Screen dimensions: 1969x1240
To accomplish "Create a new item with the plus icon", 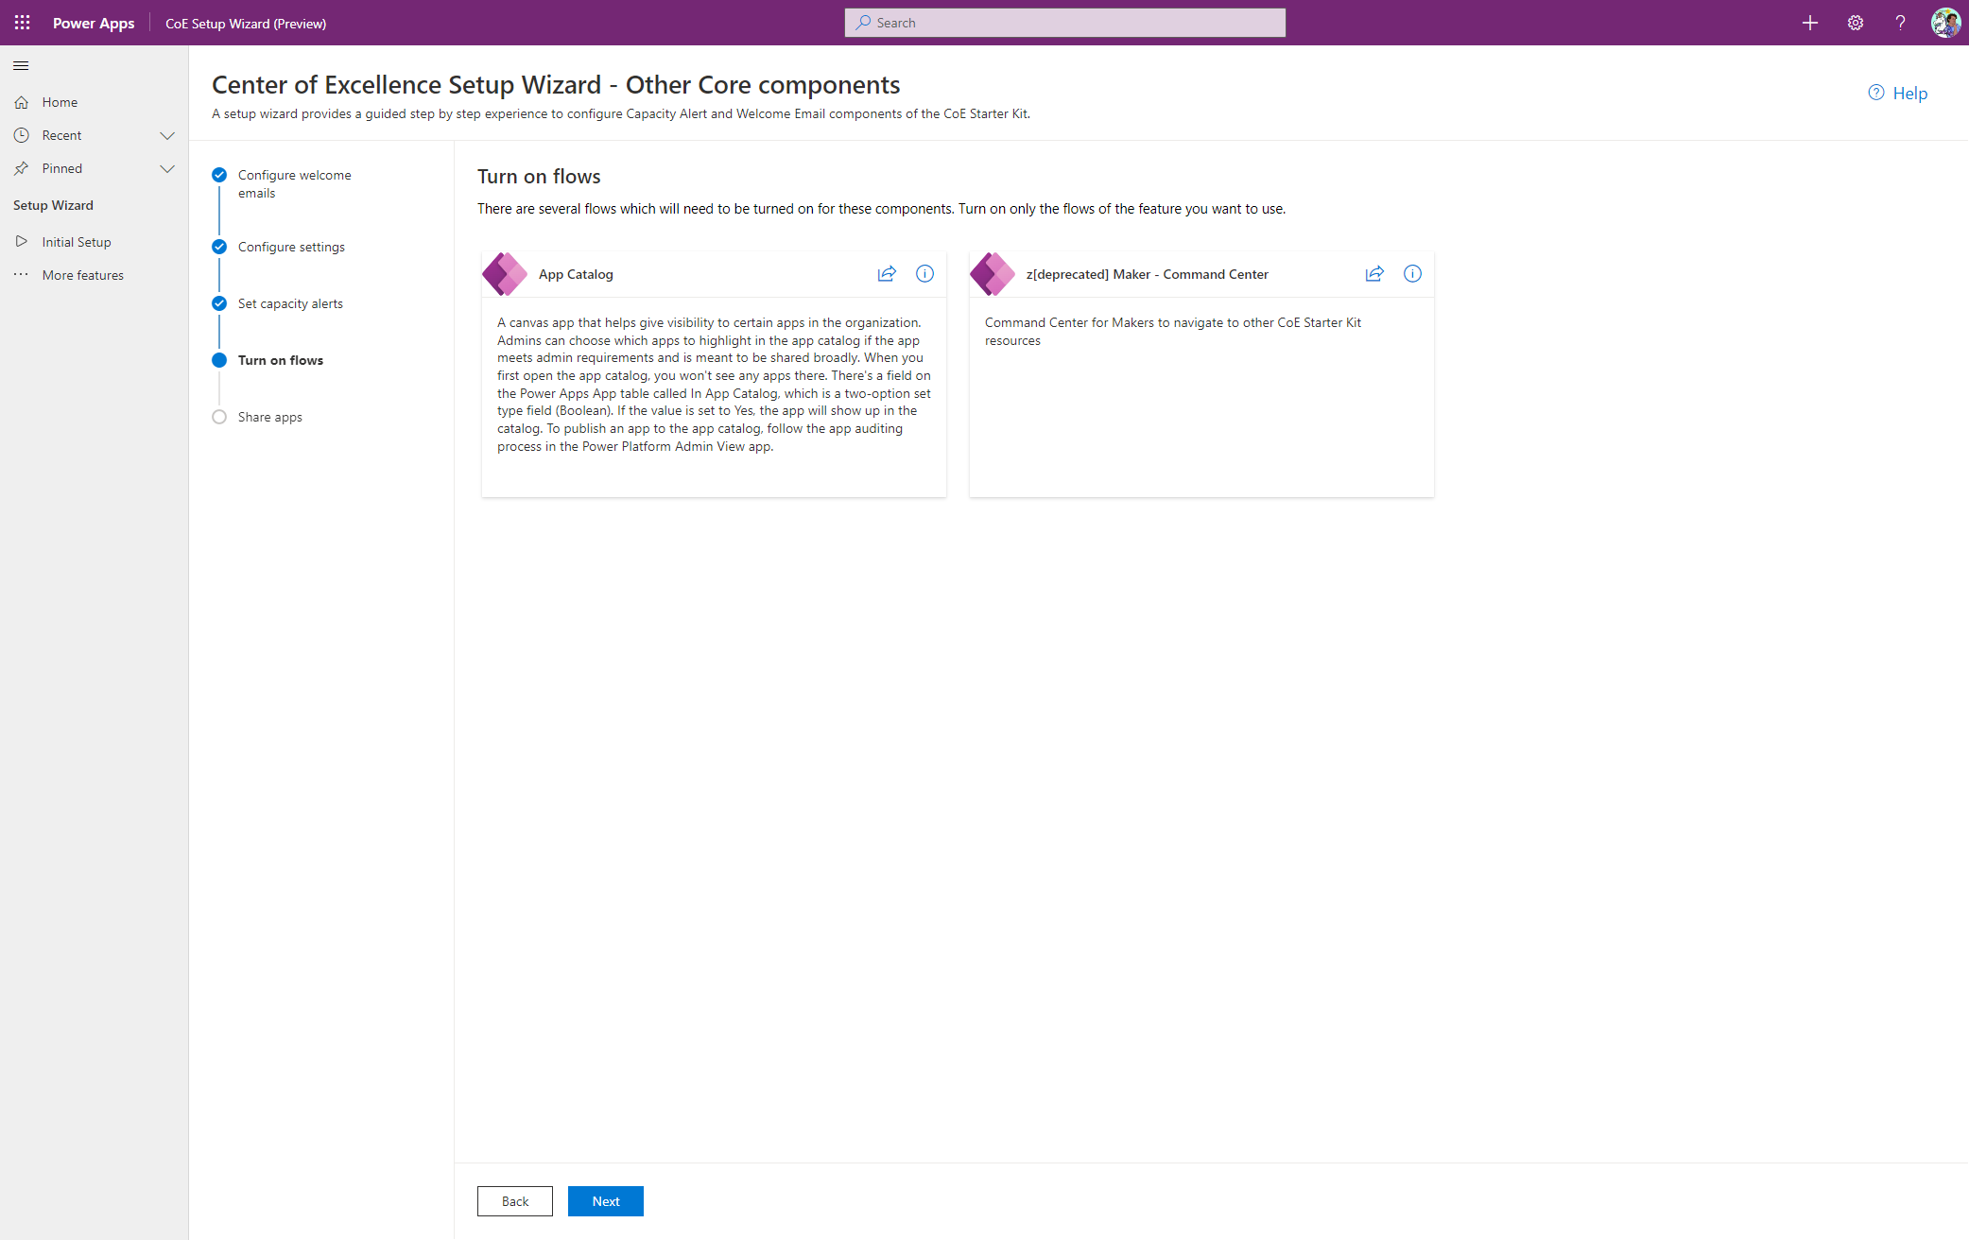I will 1809,23.
